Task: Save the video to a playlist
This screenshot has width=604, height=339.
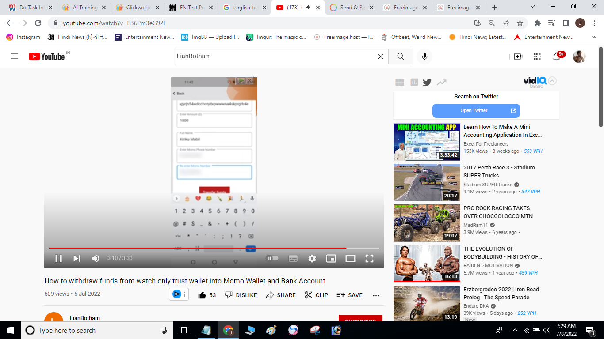Action: pos(349,295)
